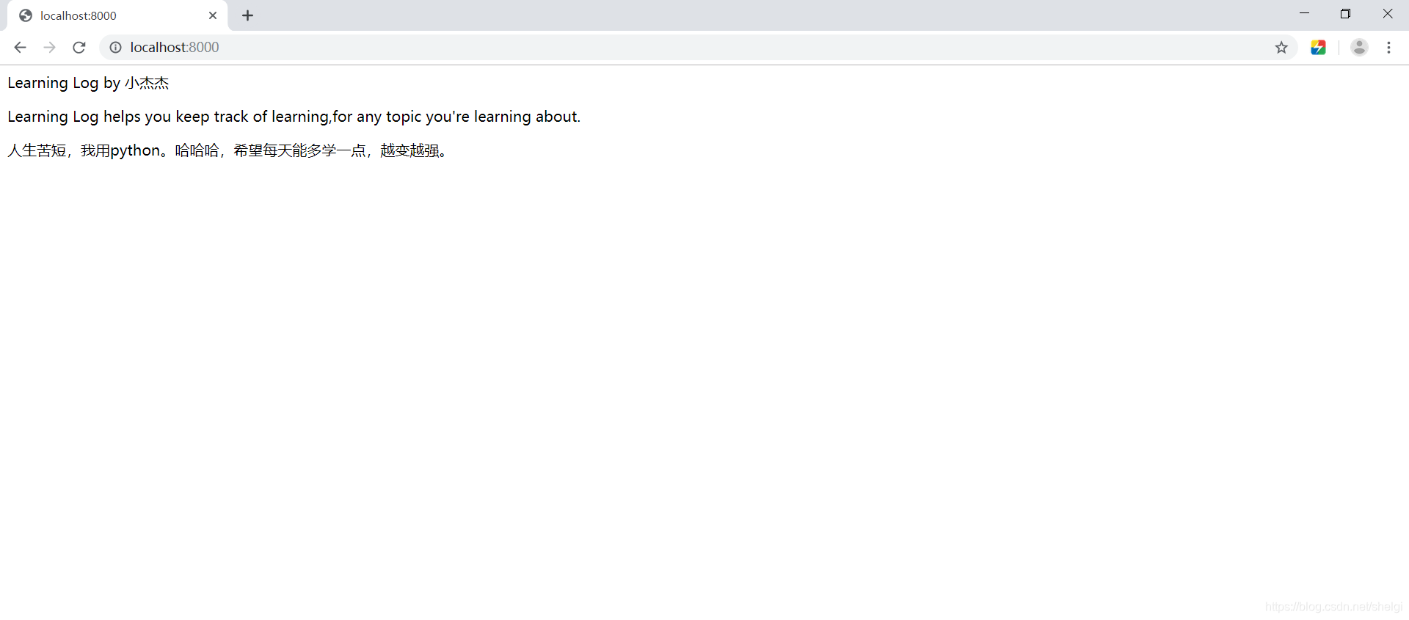The image size is (1409, 620).
Task: Close the browser window
Action: click(x=1387, y=14)
